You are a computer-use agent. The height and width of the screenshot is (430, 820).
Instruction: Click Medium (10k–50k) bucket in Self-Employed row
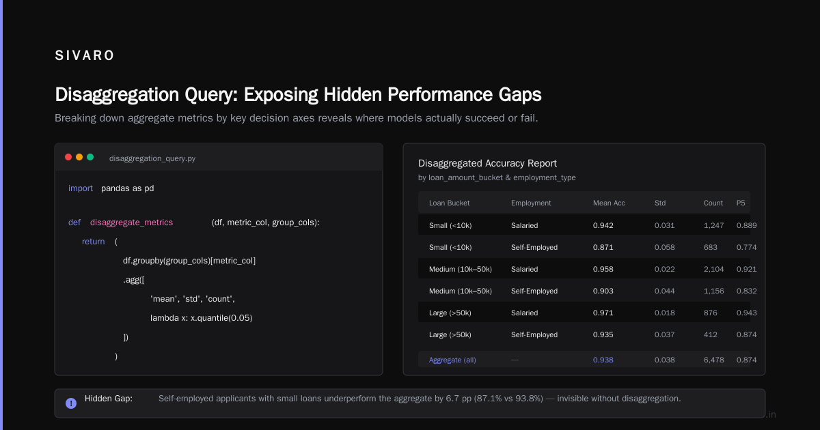(461, 291)
